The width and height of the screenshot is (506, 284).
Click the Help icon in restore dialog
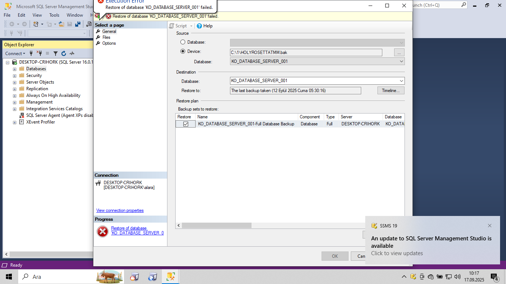199,26
